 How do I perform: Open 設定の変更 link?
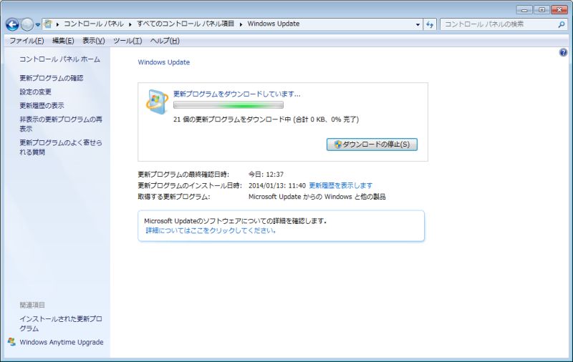(x=35, y=92)
